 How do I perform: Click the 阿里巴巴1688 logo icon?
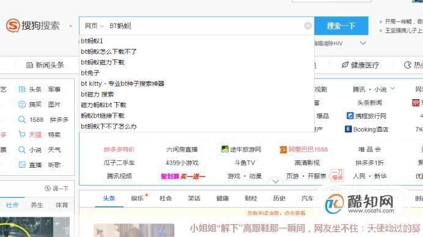(283, 149)
